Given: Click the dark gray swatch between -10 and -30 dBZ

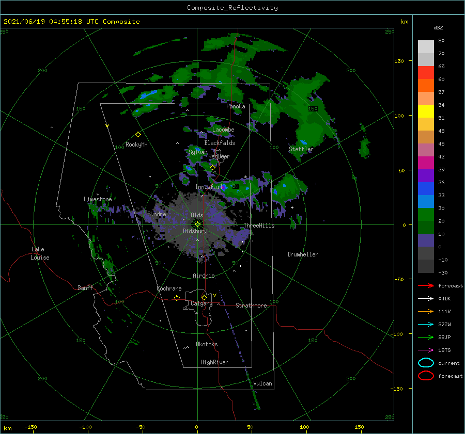Looking at the screenshot, I should (x=426, y=266).
